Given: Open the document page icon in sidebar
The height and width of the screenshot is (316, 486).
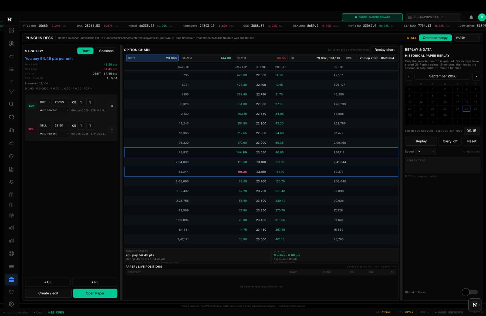Looking at the screenshot, I should [x=11, y=169].
